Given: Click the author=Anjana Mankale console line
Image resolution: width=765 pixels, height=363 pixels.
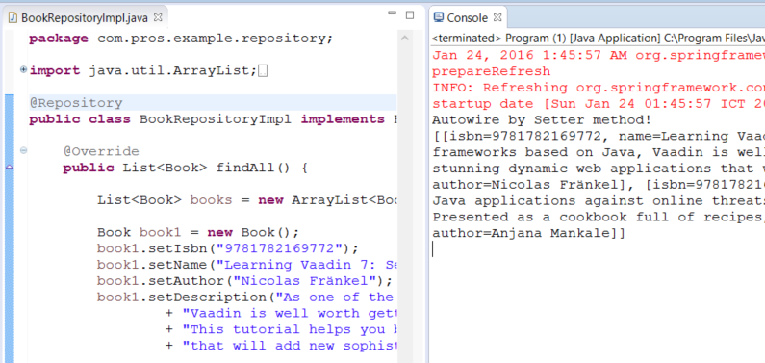Looking at the screenshot, I should pyautogui.click(x=528, y=233).
